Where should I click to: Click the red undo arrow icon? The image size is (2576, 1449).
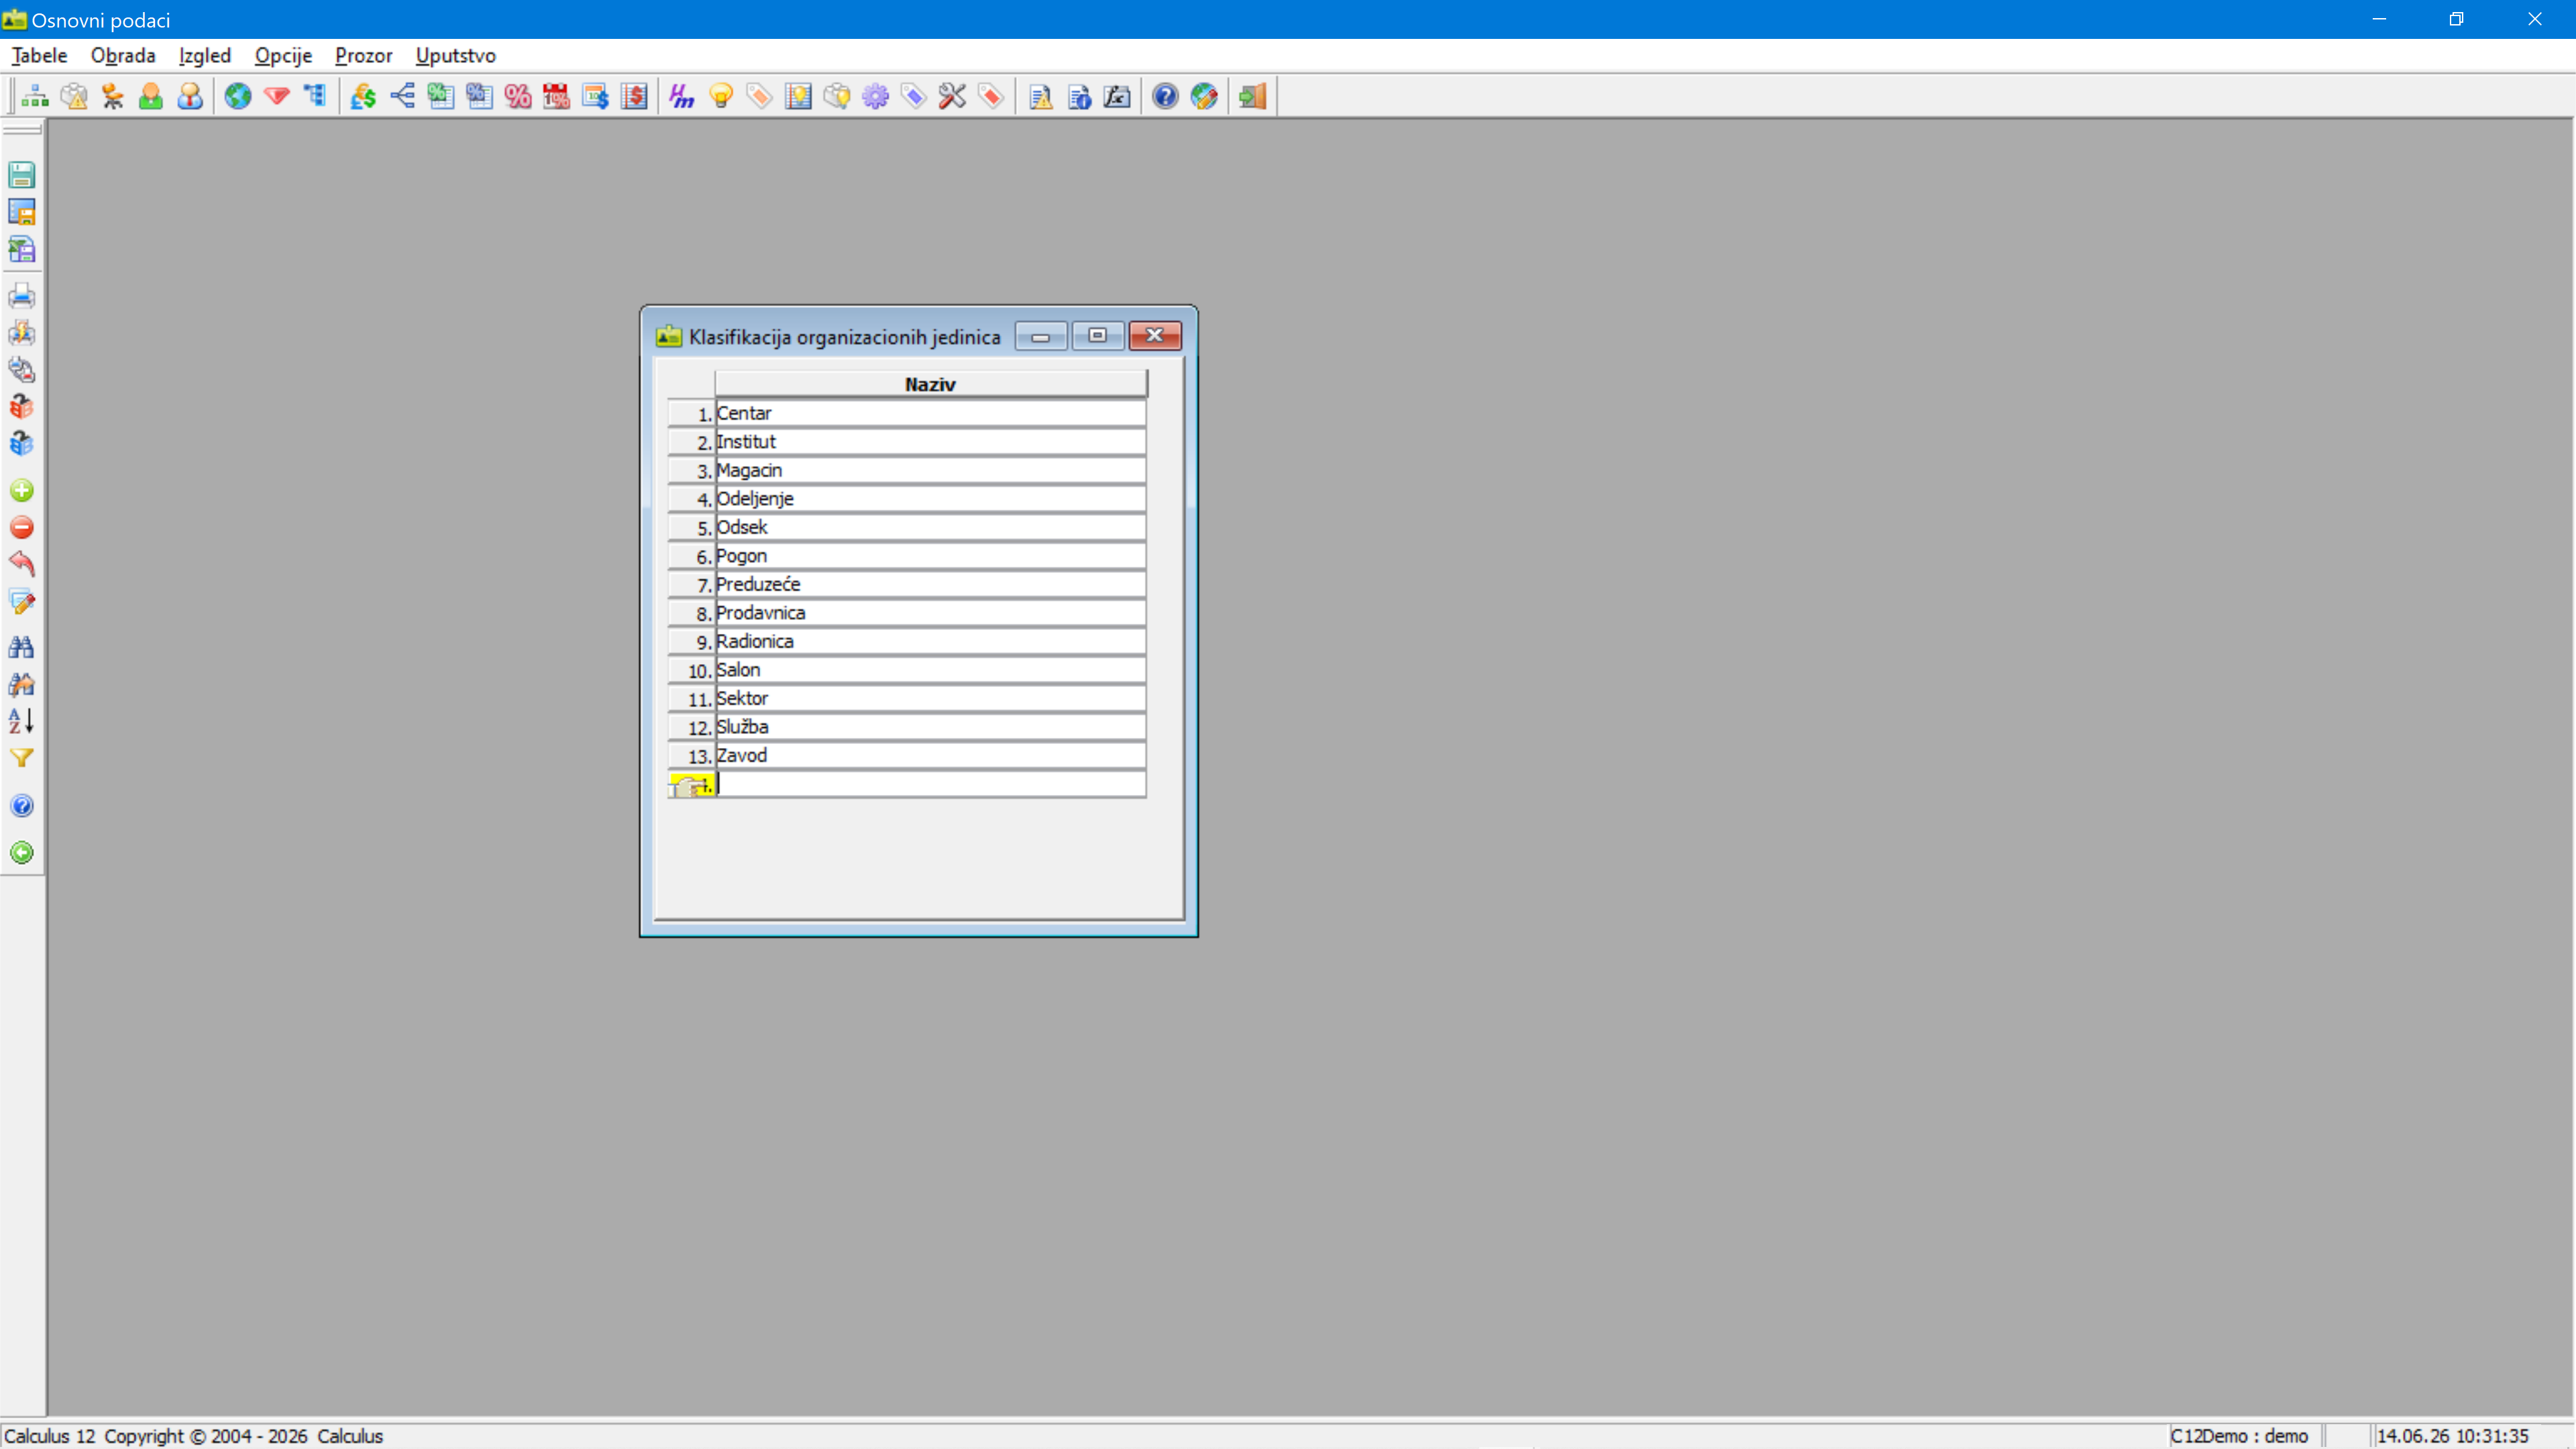click(22, 565)
